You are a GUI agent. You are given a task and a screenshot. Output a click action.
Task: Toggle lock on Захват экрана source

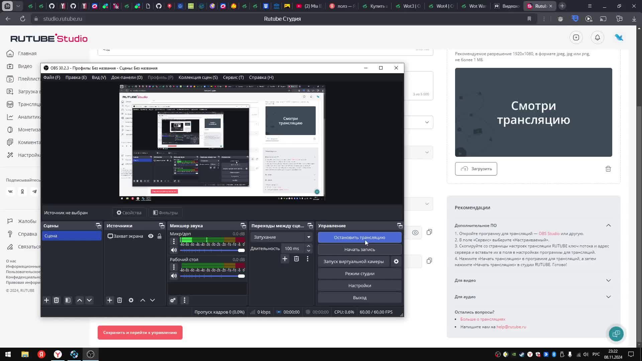click(159, 236)
